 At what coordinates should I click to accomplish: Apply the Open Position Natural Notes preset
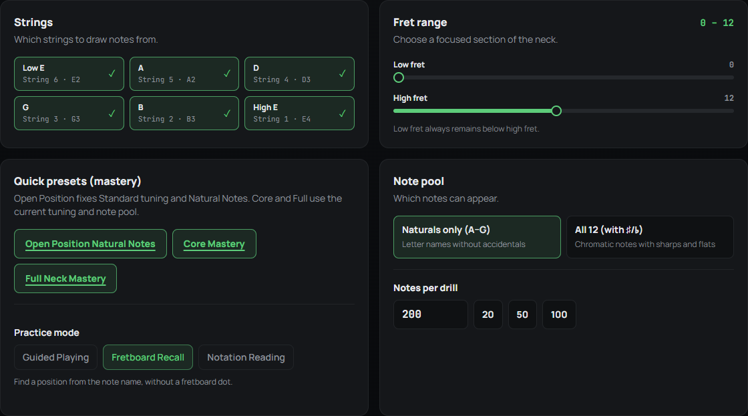[91, 244]
